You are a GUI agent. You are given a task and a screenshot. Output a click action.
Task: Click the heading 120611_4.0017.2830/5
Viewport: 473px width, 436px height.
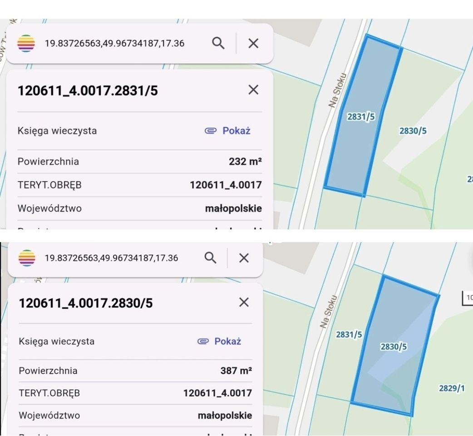point(86,303)
